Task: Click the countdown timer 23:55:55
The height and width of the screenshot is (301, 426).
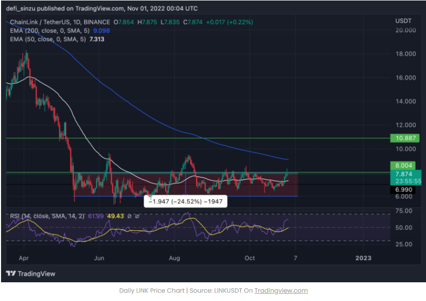Action: (x=408, y=181)
